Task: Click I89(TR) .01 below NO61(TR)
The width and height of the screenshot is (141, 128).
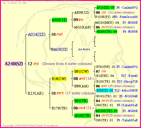Action: 105,105
